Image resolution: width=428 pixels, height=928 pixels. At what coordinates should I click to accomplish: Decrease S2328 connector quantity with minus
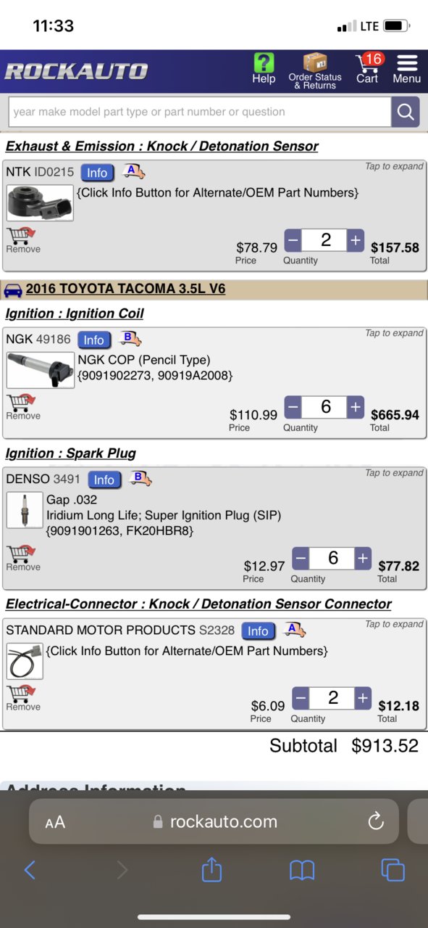click(x=301, y=698)
